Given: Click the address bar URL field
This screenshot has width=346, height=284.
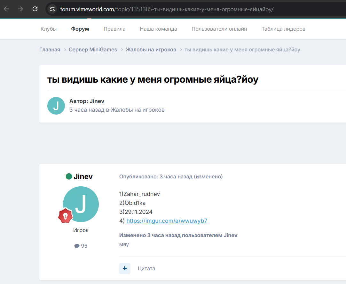Looking at the screenshot, I should tap(192, 9).
